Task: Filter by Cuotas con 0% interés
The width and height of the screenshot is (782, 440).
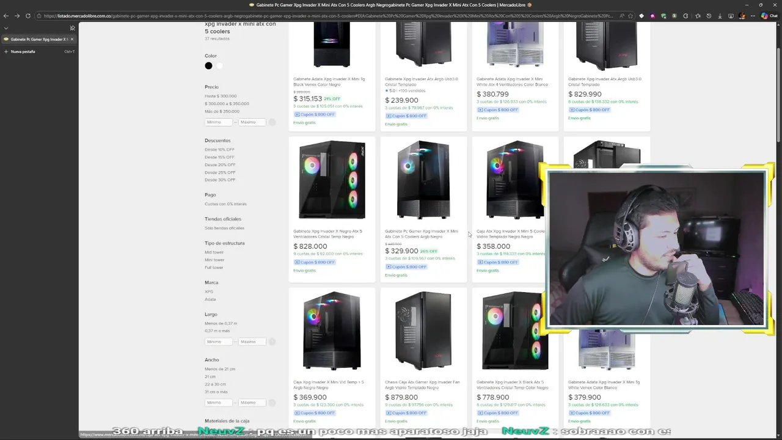Action: coord(225,204)
